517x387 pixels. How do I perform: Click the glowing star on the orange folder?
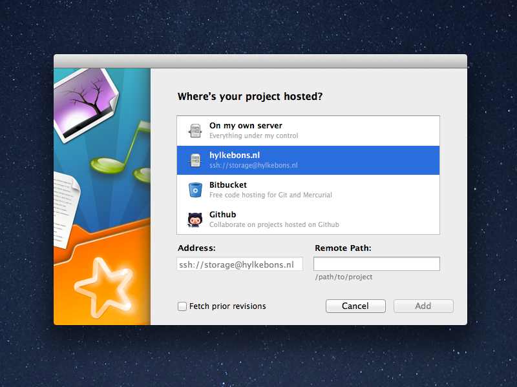[105, 287]
